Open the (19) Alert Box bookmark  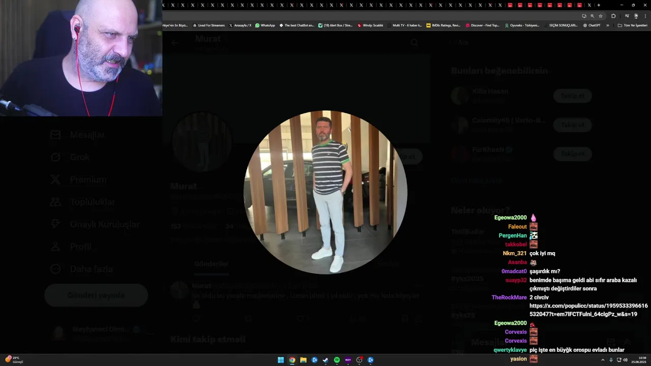[x=336, y=25]
